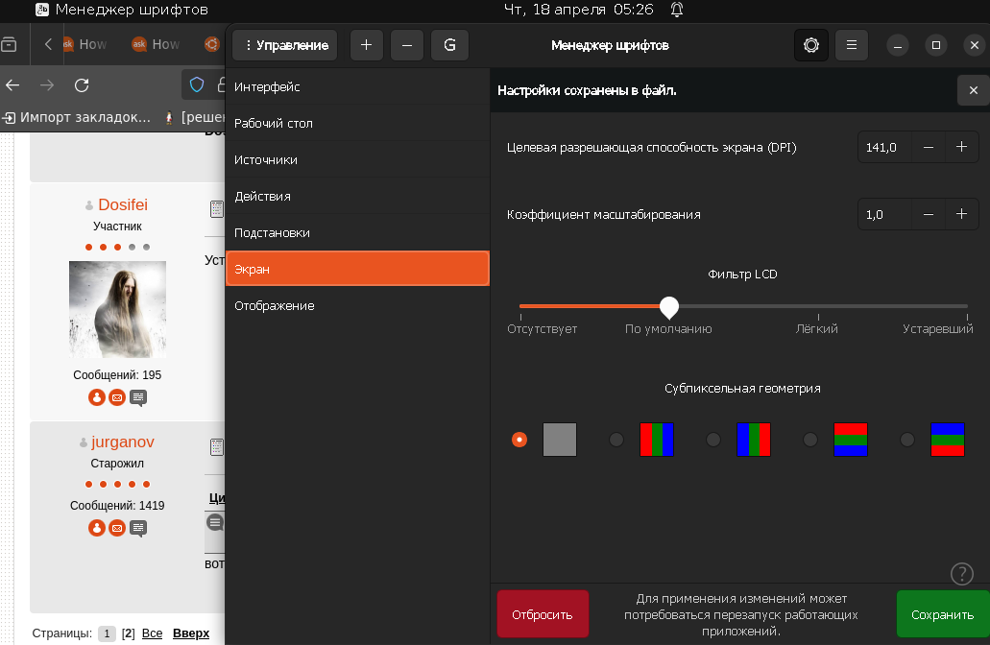Image resolution: width=990 pixels, height=645 pixels.
Task: Select Экран in the sidebar
Action: [357, 269]
